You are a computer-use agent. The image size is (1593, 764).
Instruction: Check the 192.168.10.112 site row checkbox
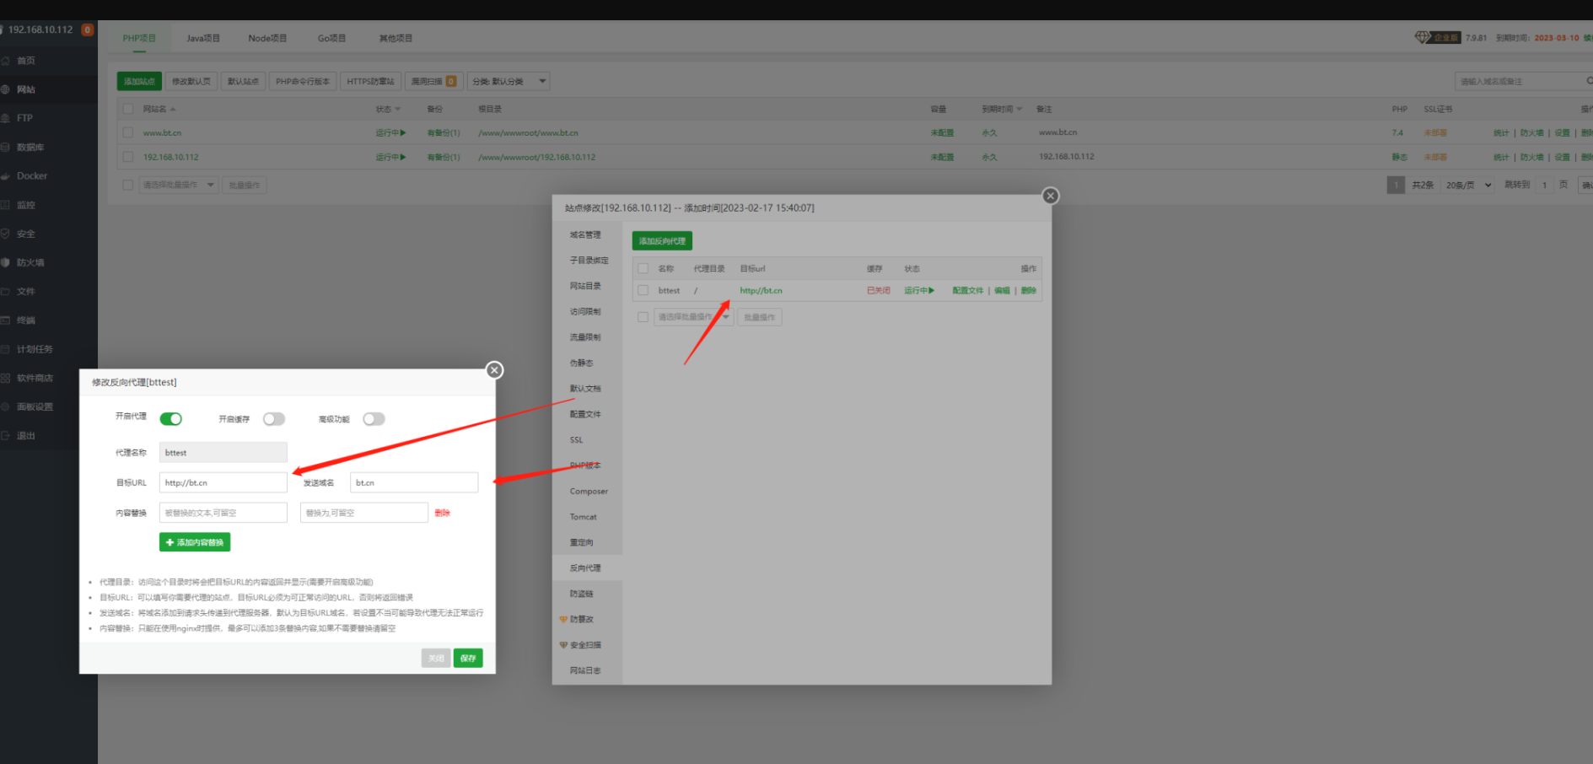click(x=128, y=157)
